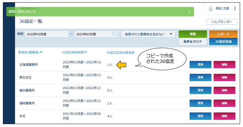Click 削除 for 横浜事務所
The image size is (243, 127).
pyautogui.click(x=224, y=90)
